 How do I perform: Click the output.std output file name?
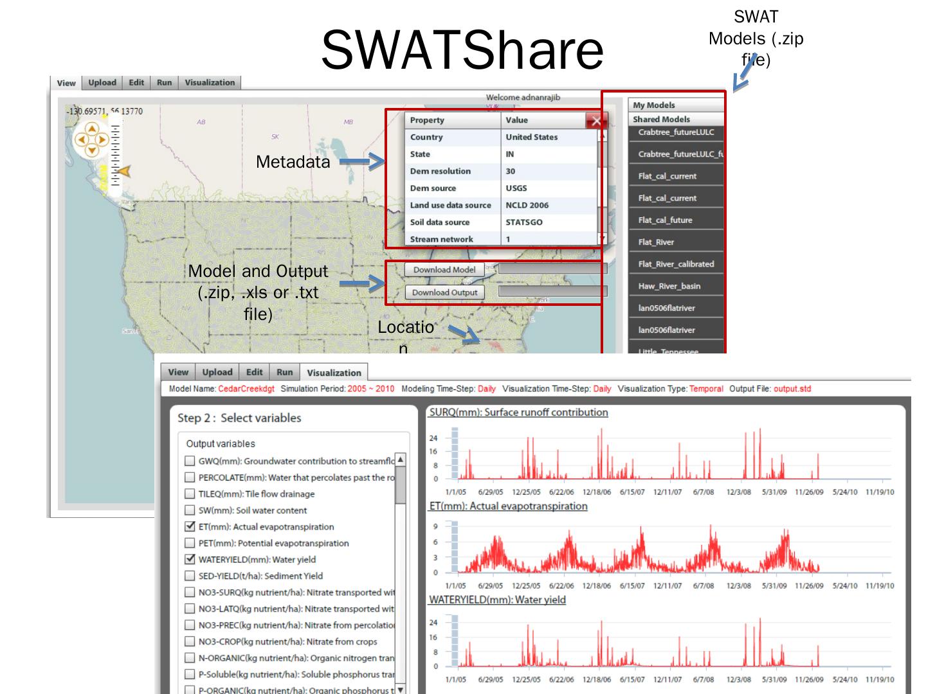[792, 389]
